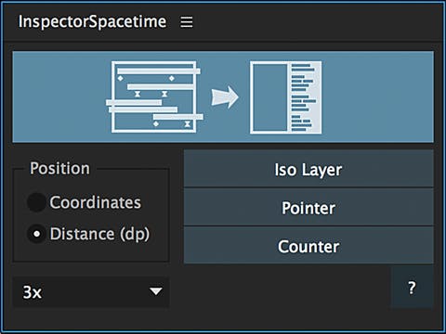446x334 pixels.
Task: Select the Distance (dp) radio button
Action: tap(36, 234)
